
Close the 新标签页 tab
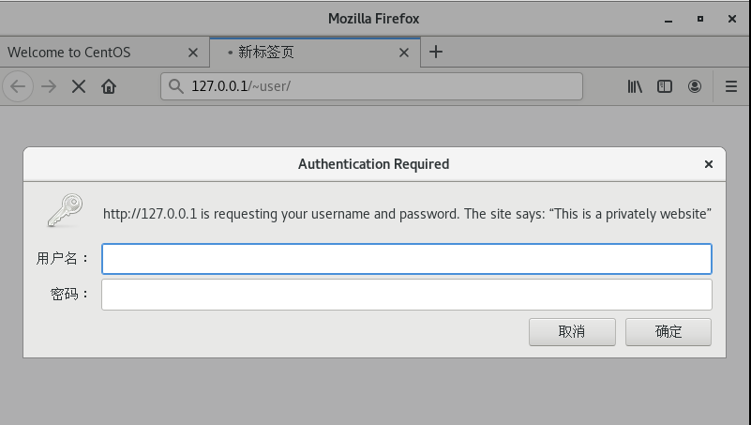(404, 53)
